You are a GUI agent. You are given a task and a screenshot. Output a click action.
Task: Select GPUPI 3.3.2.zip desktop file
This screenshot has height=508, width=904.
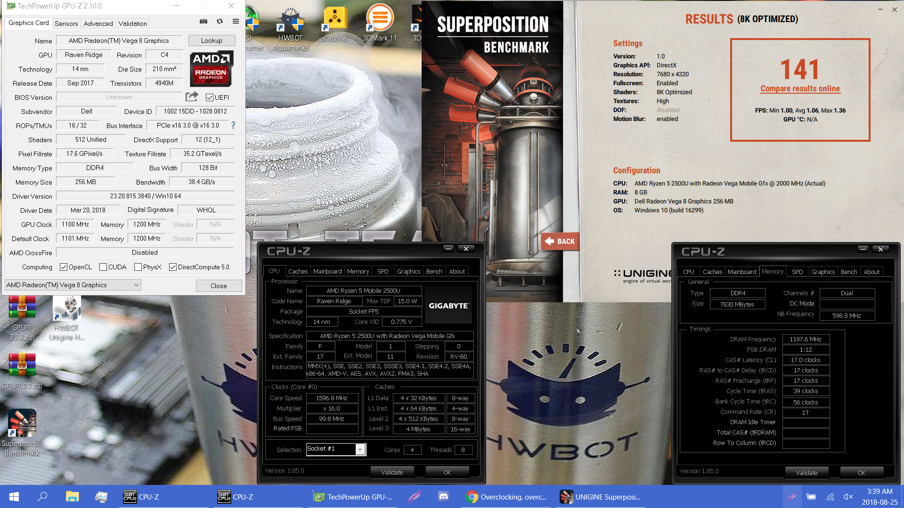pos(22,318)
